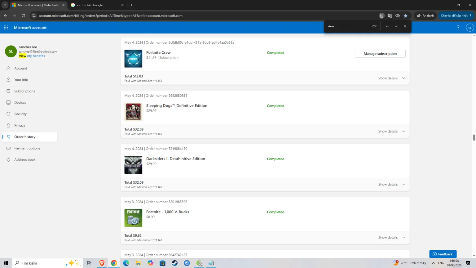
Task: Show hidden system tray icons
Action: (x=434, y=263)
